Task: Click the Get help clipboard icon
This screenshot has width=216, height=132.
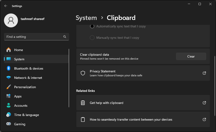Action: click(x=83, y=103)
